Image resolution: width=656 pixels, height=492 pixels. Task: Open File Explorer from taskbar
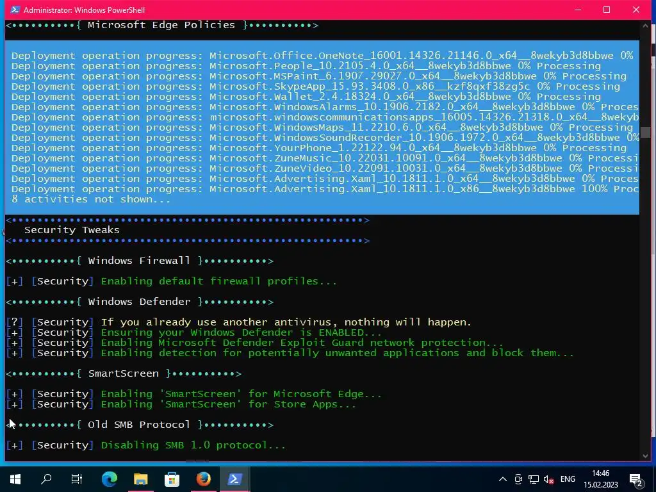[140, 479]
